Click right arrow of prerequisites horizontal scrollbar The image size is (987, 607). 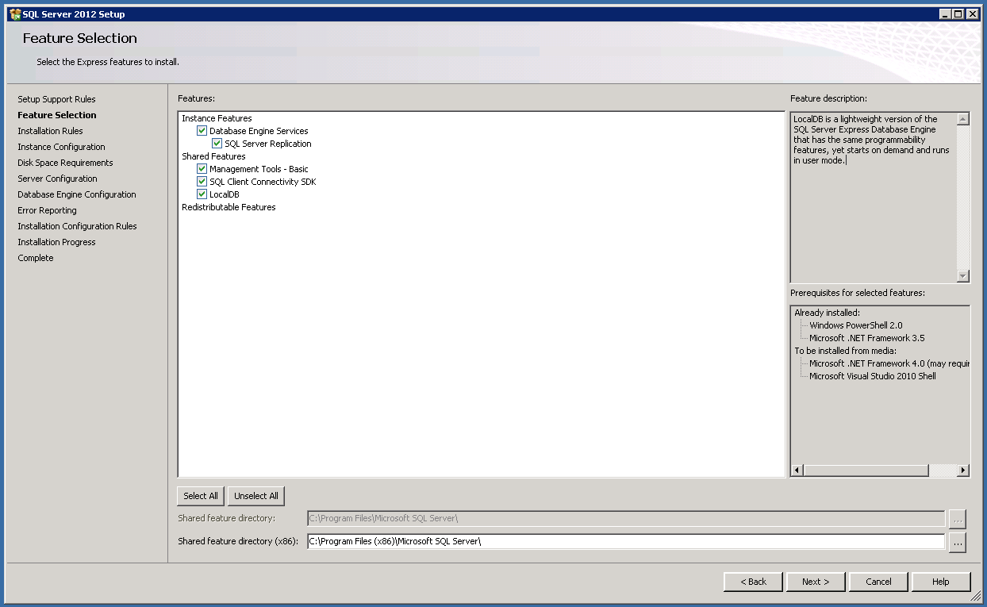[x=963, y=471]
